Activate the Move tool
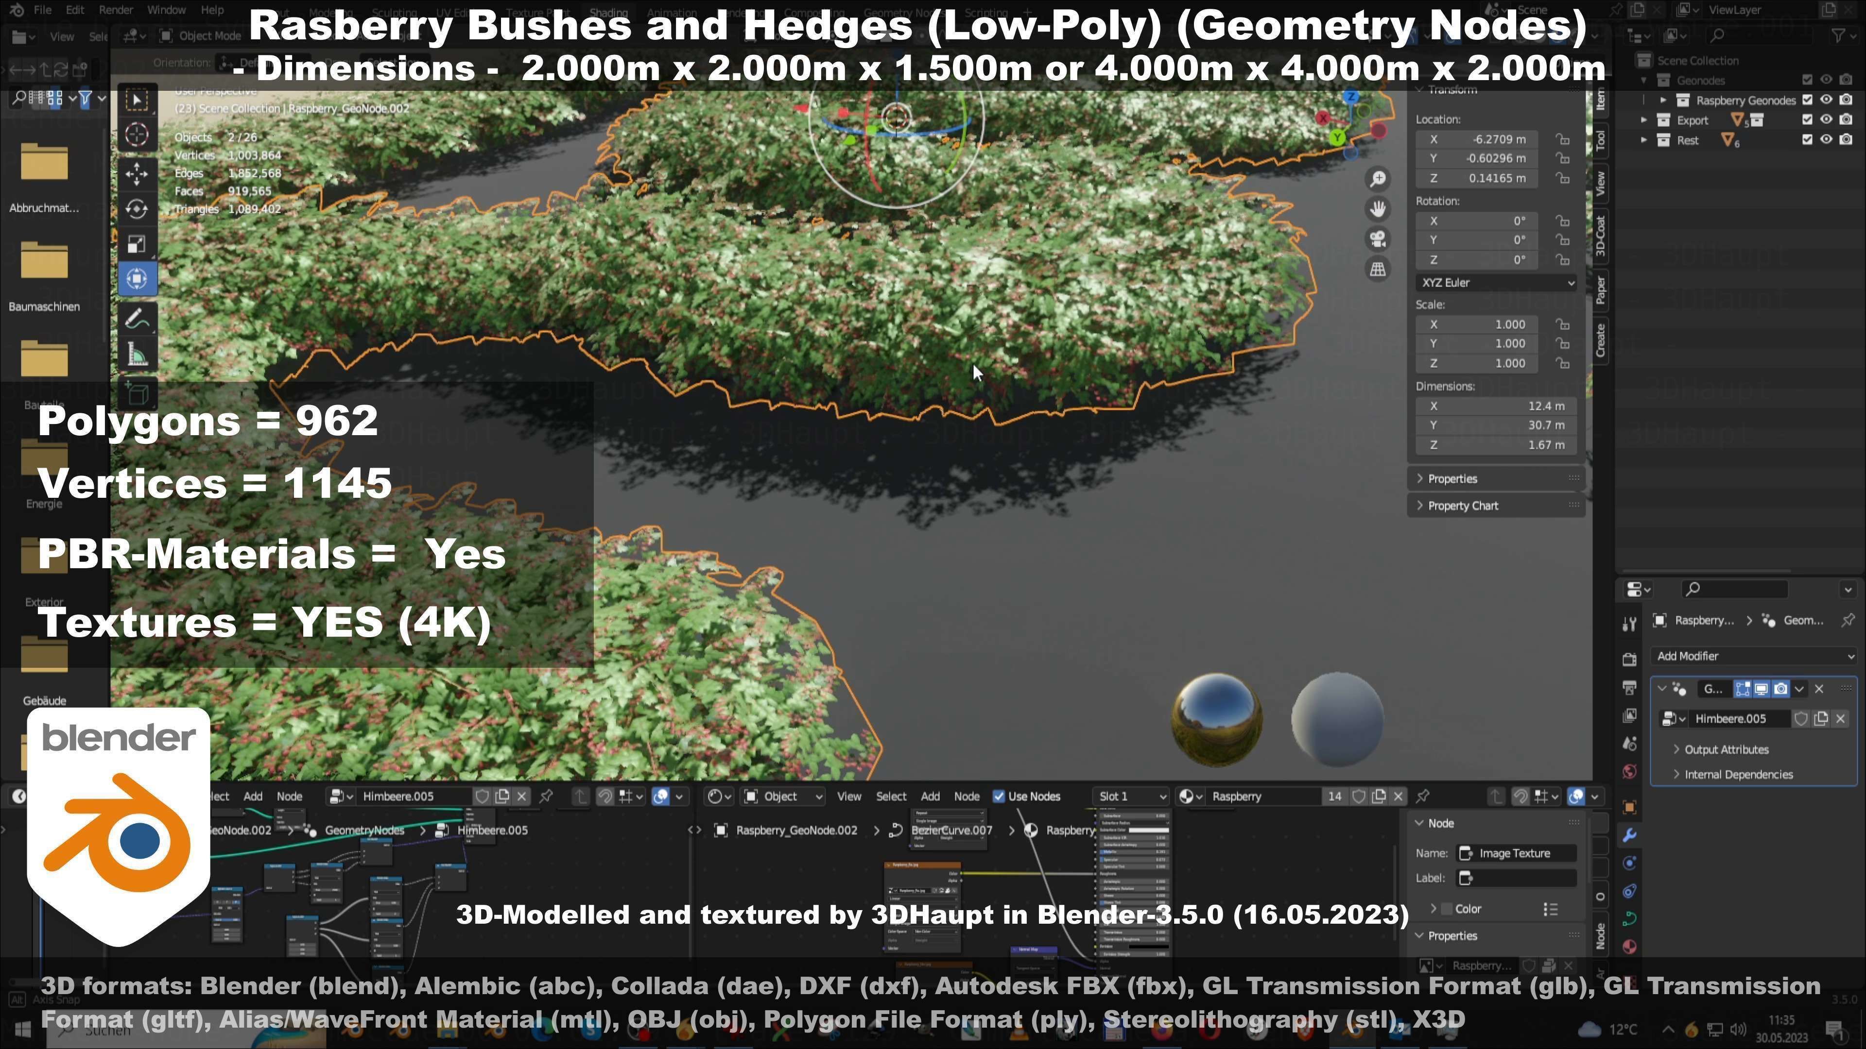This screenshot has height=1049, width=1866. click(137, 173)
